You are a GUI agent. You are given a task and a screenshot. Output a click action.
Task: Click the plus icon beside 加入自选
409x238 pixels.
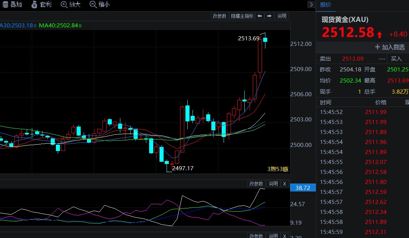click(x=378, y=47)
